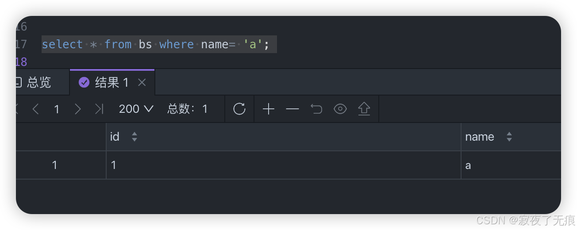
Task: Jump to last page icon
Action: click(99, 109)
